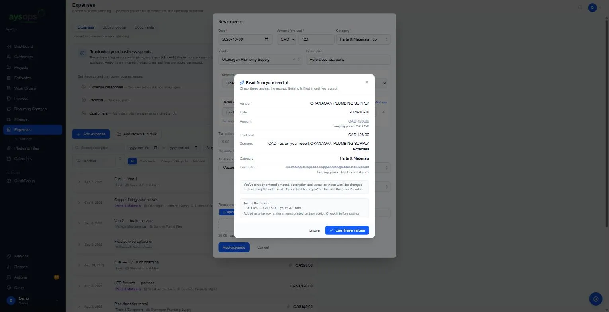
Task: Open Invoices in sidebar
Action: [x=21, y=99]
